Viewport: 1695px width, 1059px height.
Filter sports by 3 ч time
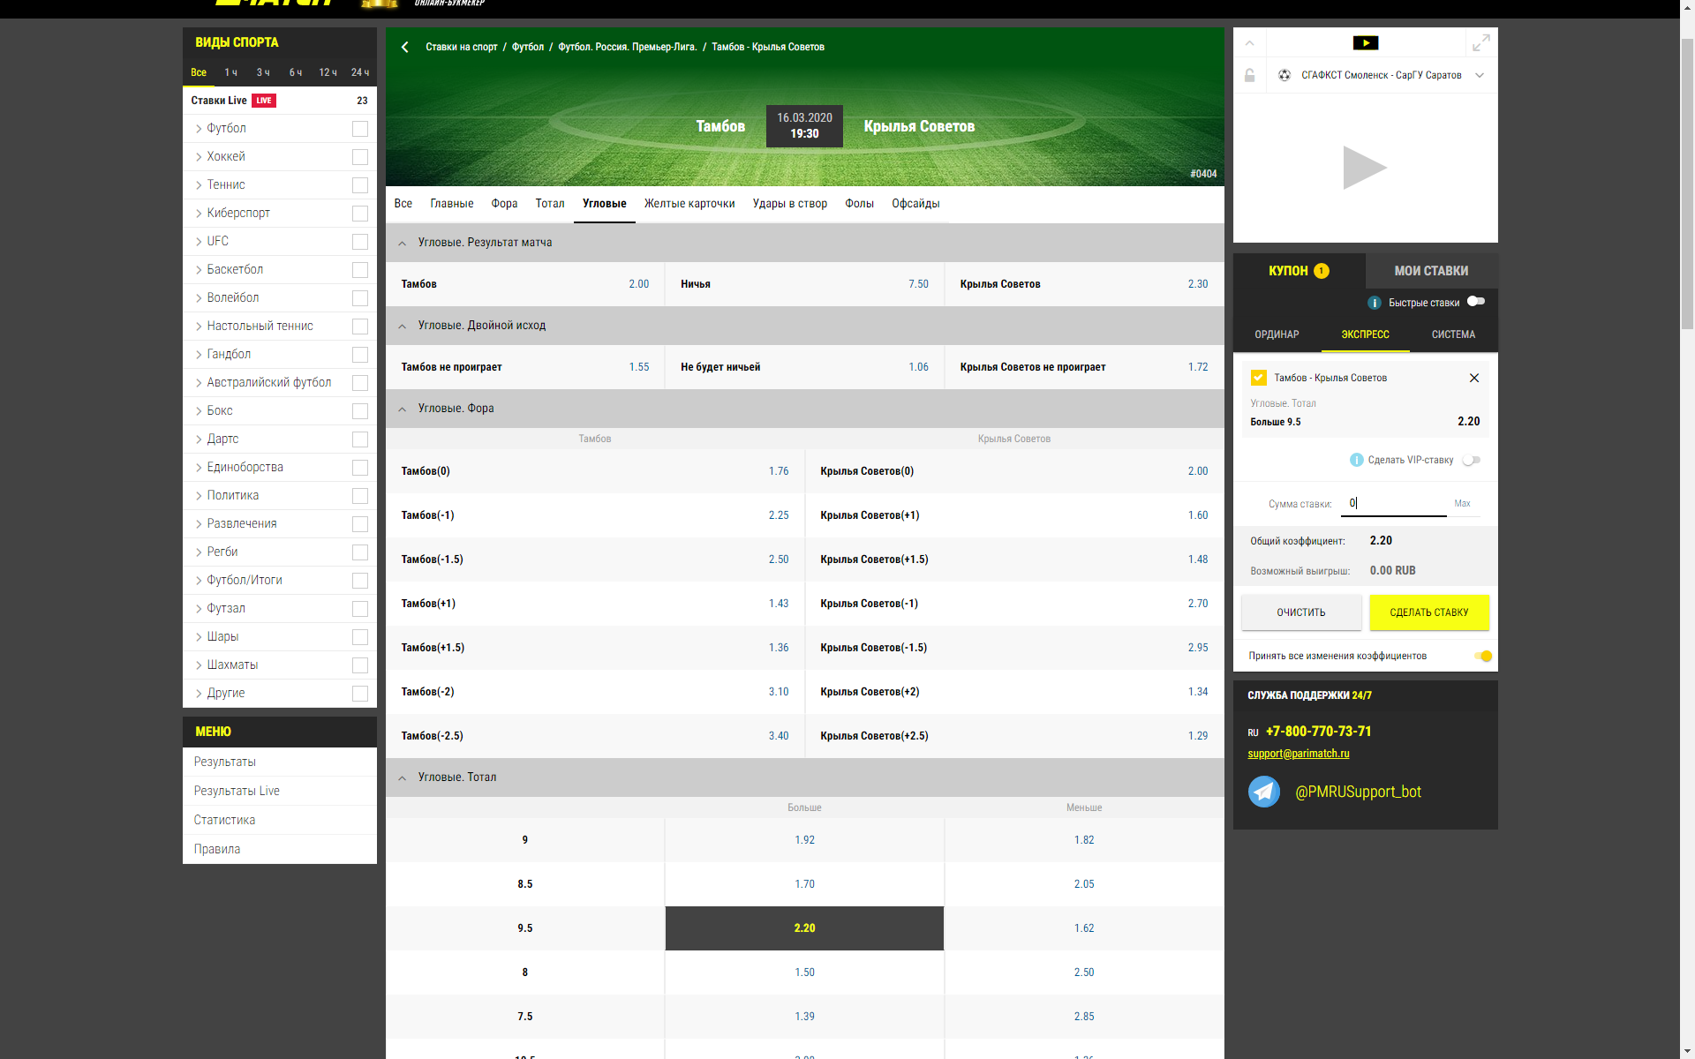pos(263,72)
